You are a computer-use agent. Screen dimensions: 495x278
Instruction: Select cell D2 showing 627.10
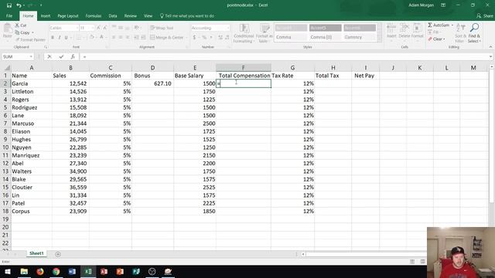[152, 83]
